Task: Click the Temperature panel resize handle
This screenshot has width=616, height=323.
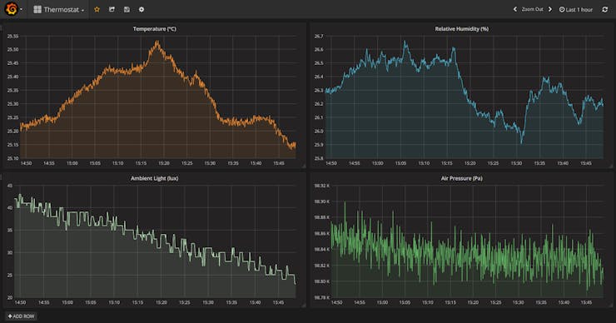Action: [304, 166]
